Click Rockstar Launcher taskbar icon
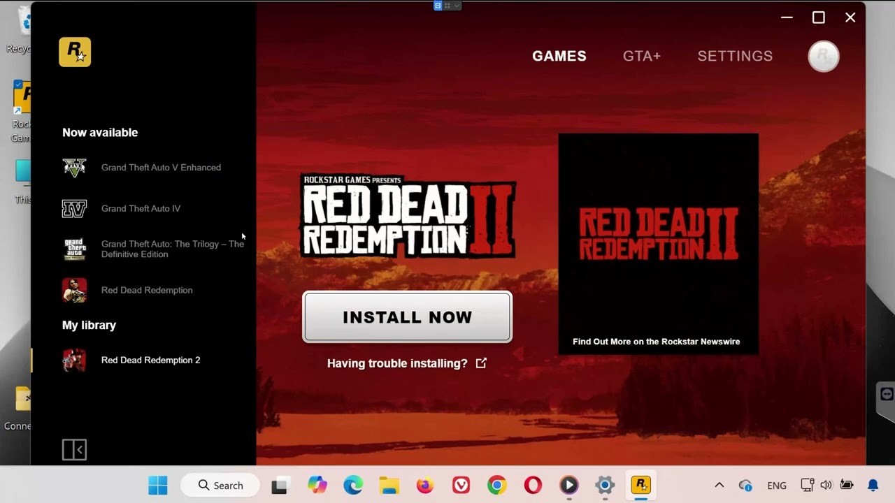The width and height of the screenshot is (895, 503). [x=641, y=485]
